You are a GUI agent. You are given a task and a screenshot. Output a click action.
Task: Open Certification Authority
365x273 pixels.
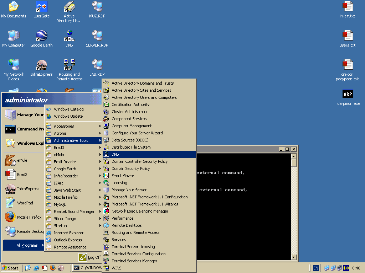tap(149, 105)
